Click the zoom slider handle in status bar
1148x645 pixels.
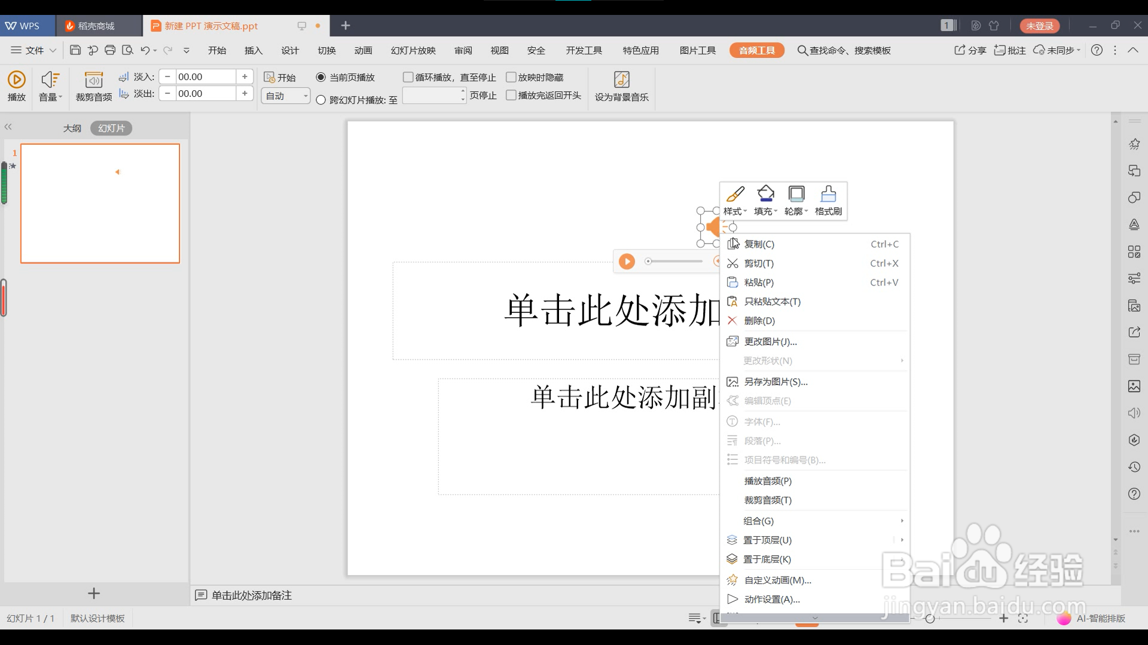pos(930,619)
